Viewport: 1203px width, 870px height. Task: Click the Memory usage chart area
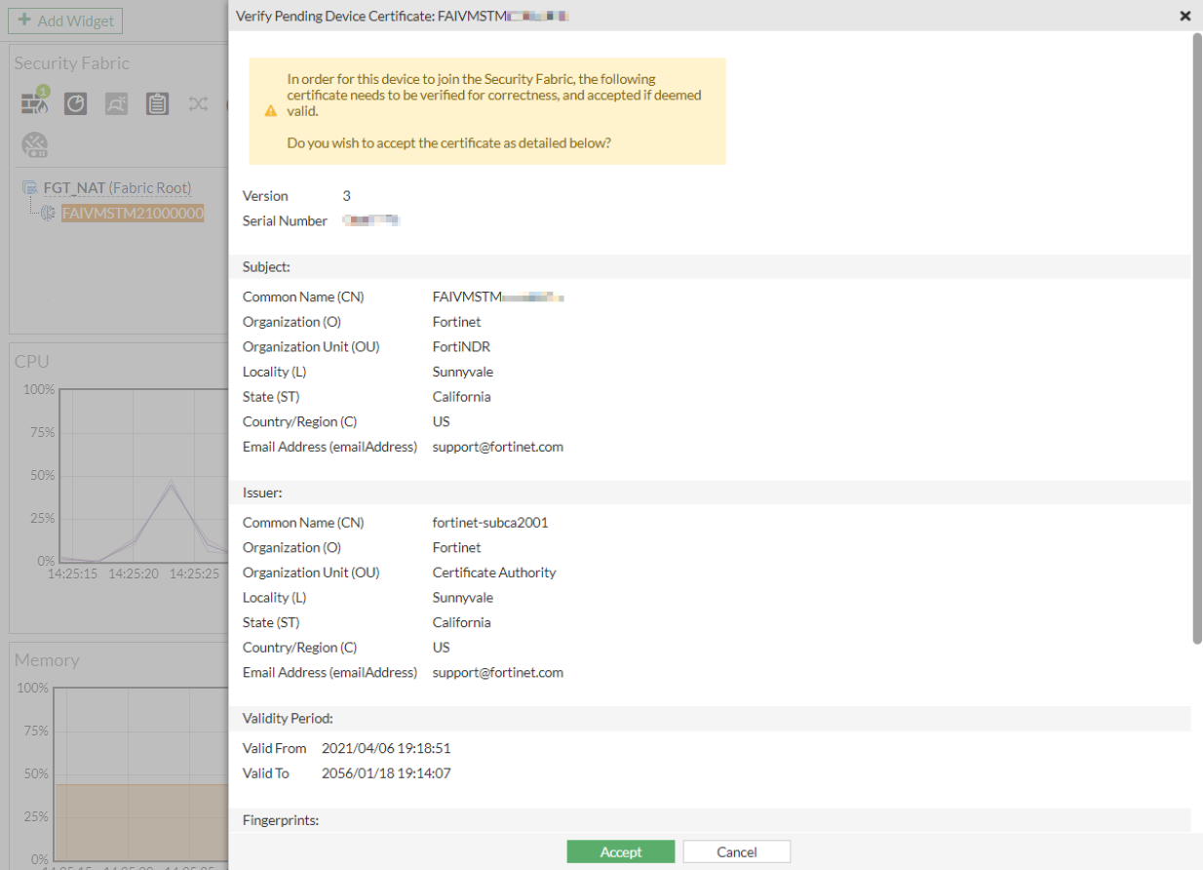tap(141, 821)
